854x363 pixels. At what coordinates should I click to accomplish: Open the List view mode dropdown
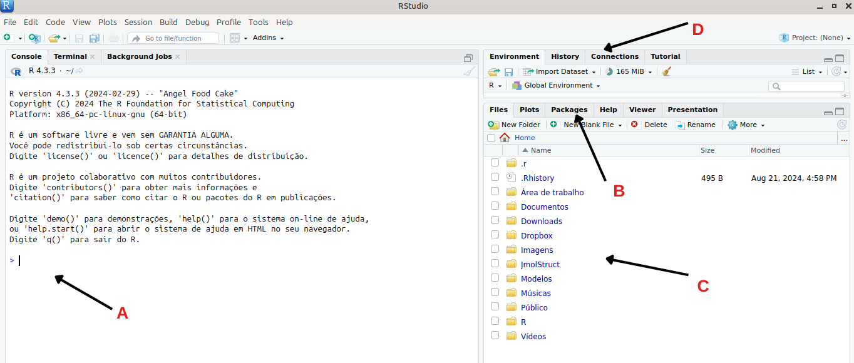[x=807, y=71]
